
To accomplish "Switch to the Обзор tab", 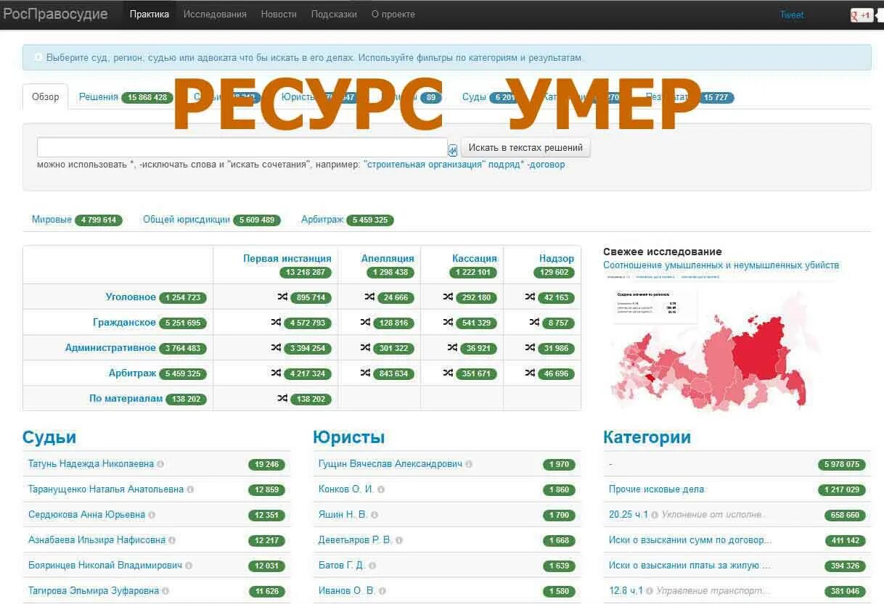I will 46,96.
